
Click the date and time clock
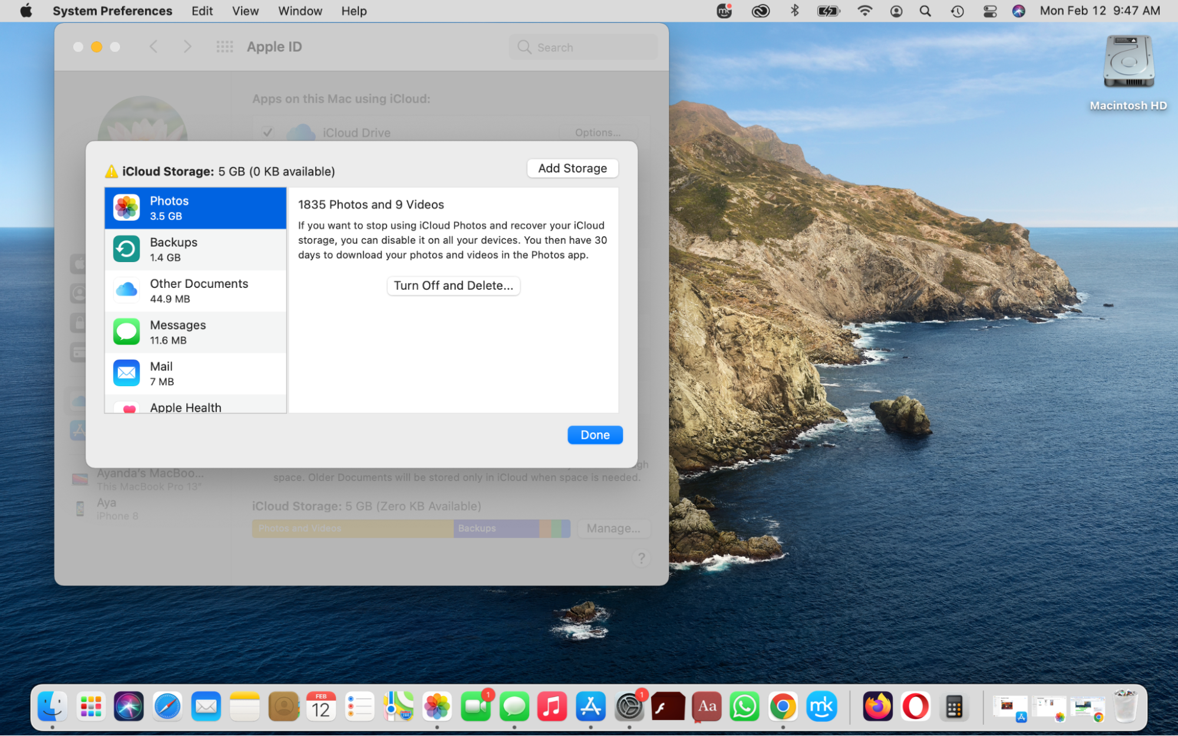[1100, 11]
